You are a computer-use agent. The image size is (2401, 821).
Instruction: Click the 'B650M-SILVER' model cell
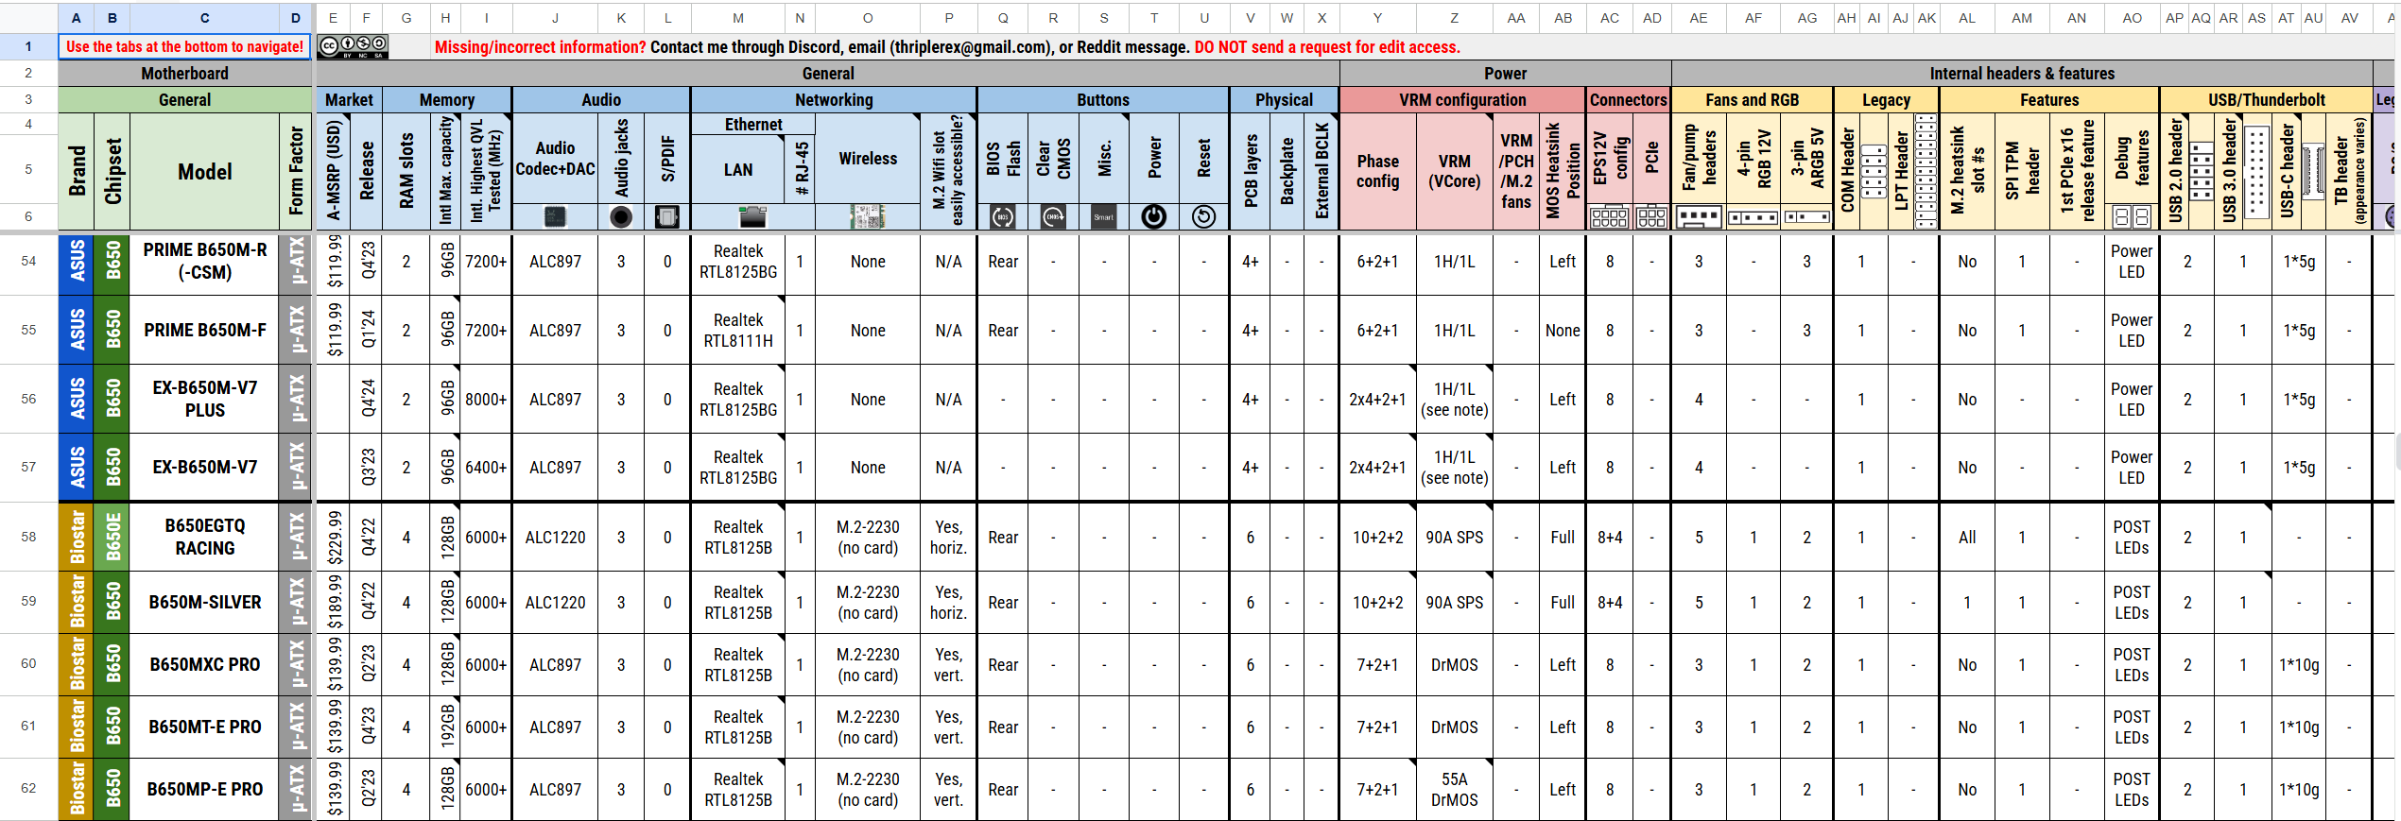tap(205, 602)
